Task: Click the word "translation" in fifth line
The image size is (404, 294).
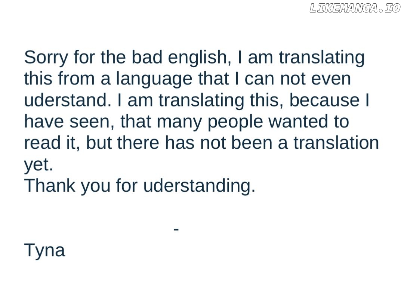Action: click(x=336, y=143)
